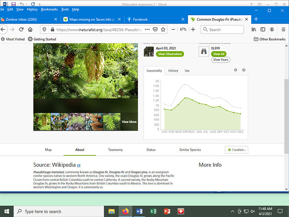Open the chart settings gear

coord(236,70)
